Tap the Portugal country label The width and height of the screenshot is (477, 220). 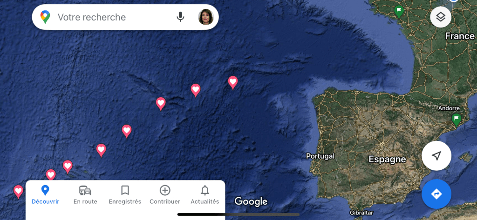click(320, 156)
